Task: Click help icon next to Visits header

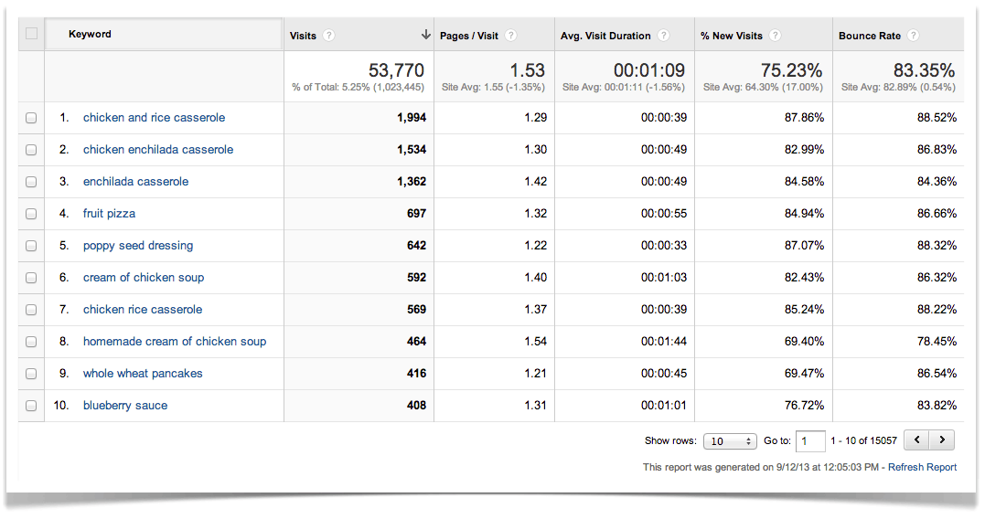Action: click(329, 36)
